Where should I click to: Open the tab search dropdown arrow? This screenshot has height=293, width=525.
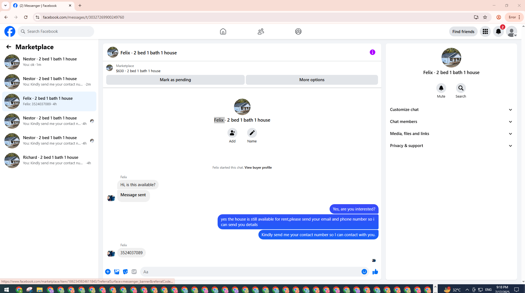coord(5,5)
